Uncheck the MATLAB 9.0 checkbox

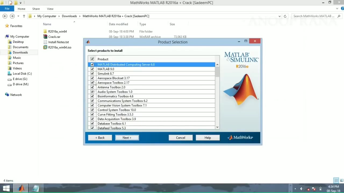click(92, 69)
